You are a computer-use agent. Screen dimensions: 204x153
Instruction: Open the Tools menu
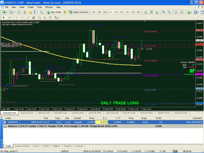(39, 7)
